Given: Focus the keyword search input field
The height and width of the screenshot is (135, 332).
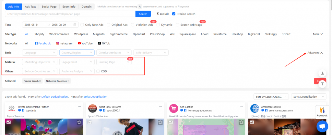Looking at the screenshot, I should coord(70,14).
